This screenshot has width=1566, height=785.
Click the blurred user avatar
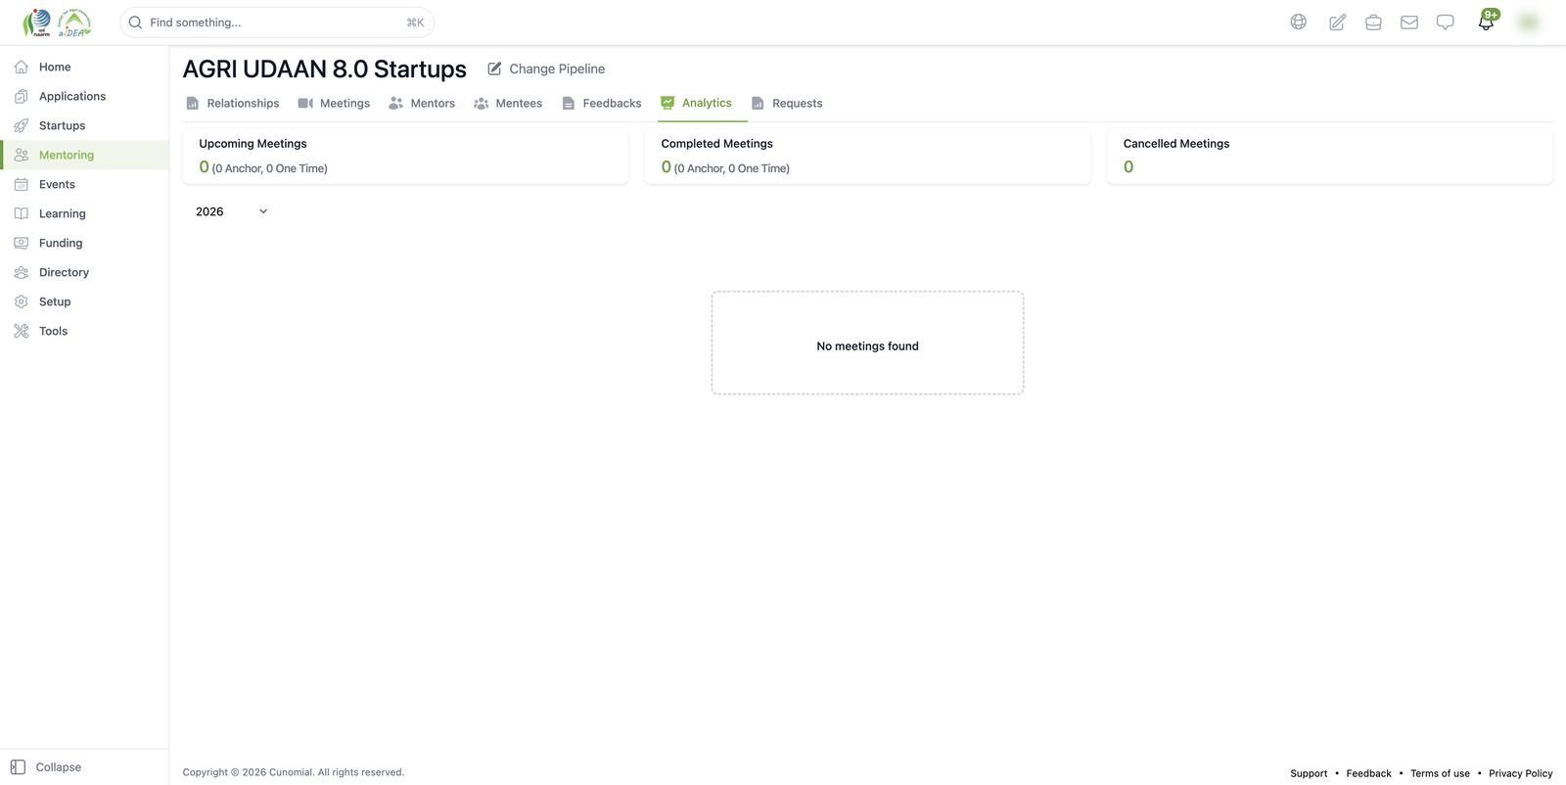click(1528, 22)
